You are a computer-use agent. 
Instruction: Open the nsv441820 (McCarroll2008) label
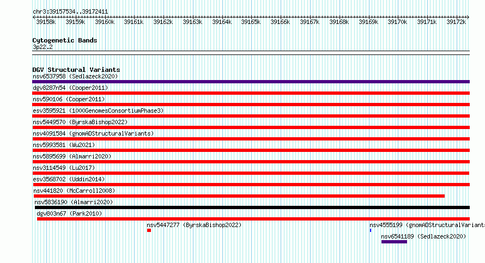pos(74,191)
